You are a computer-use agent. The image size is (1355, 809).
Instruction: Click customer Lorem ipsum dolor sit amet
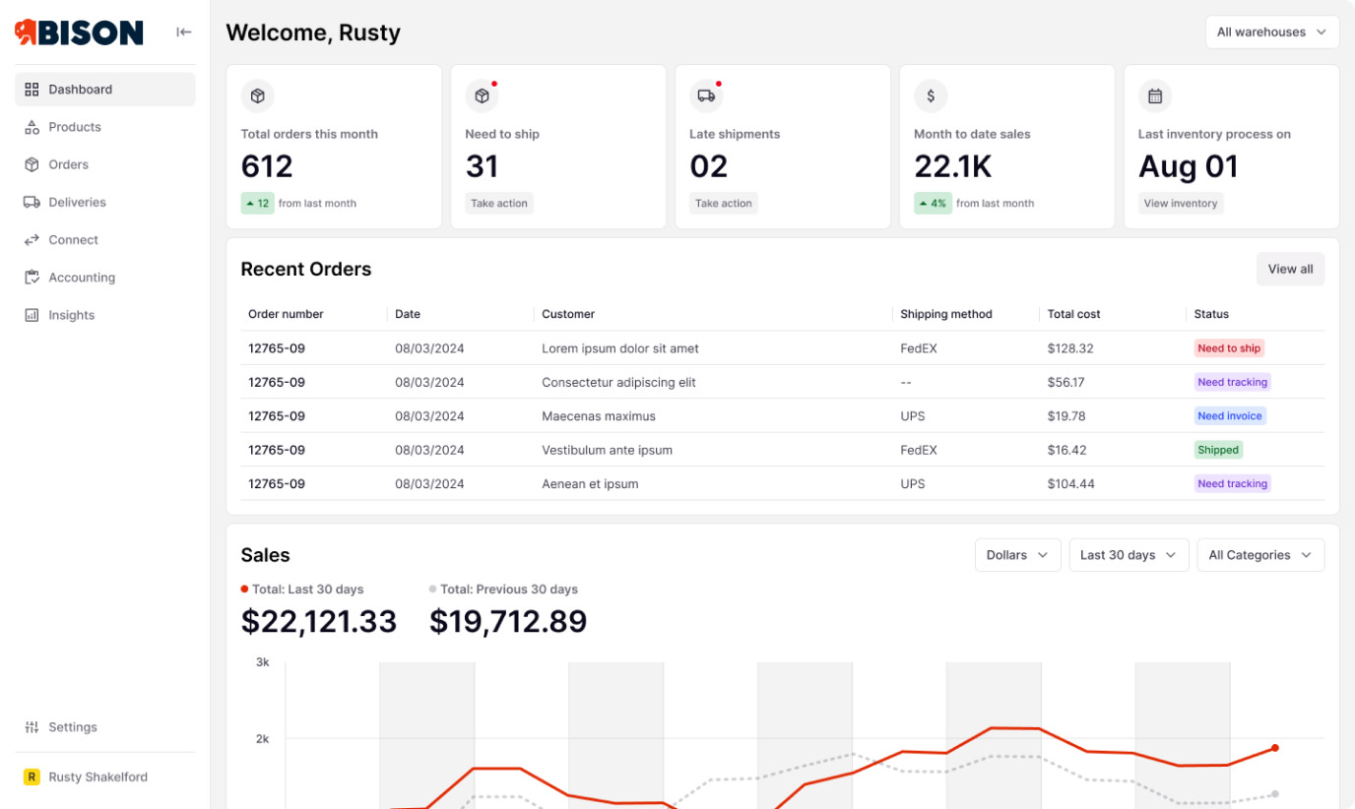(x=620, y=348)
